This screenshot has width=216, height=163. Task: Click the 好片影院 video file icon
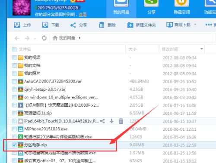20,105
